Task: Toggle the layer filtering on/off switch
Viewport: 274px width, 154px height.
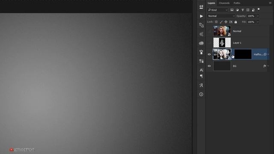Action: 259,9
